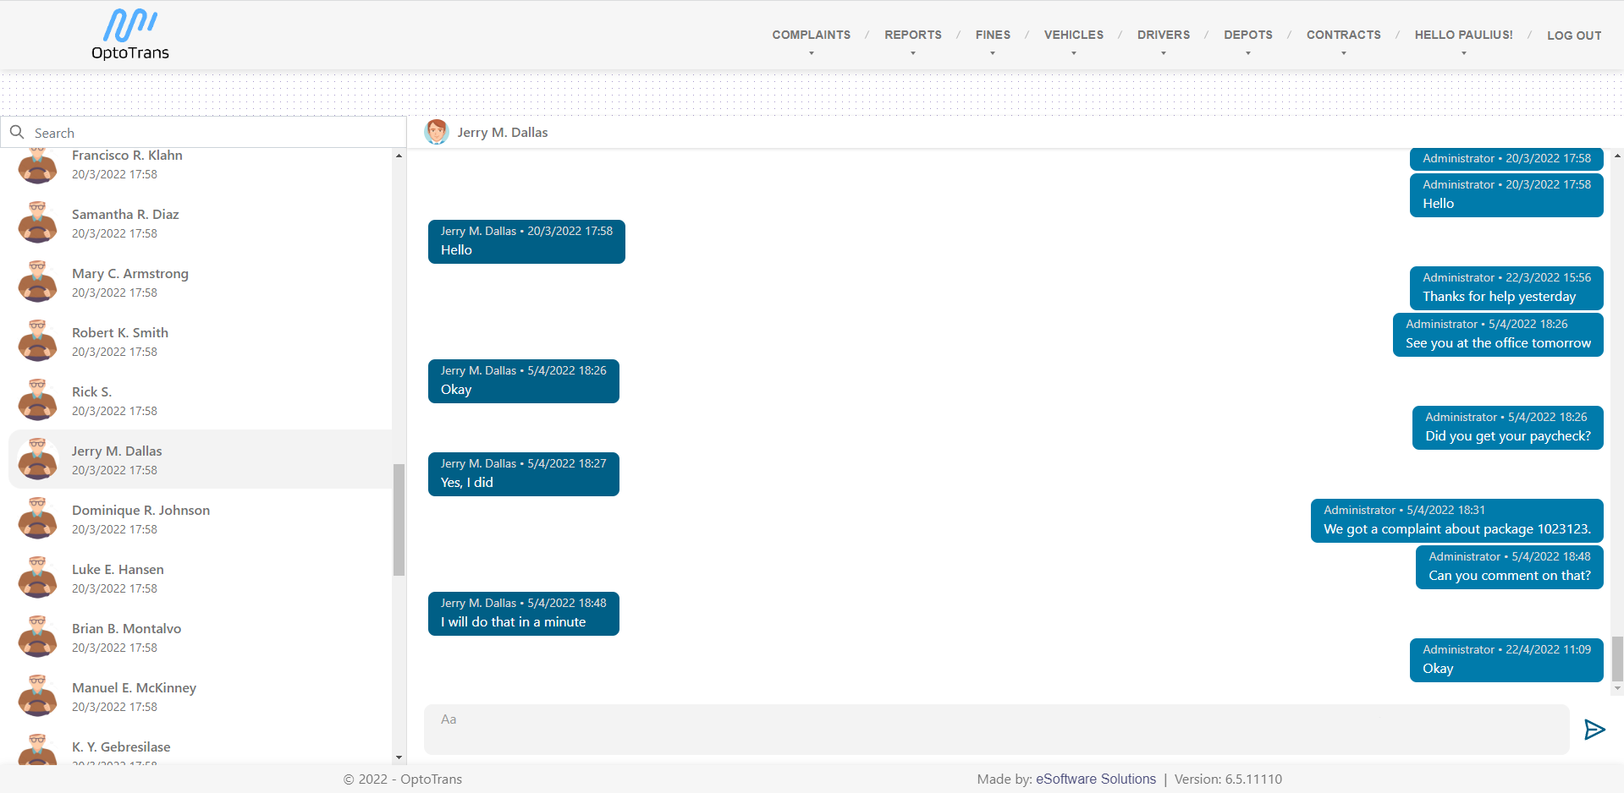Click Manuel E. McKinney's avatar
1624x793 pixels.
pos(38,697)
